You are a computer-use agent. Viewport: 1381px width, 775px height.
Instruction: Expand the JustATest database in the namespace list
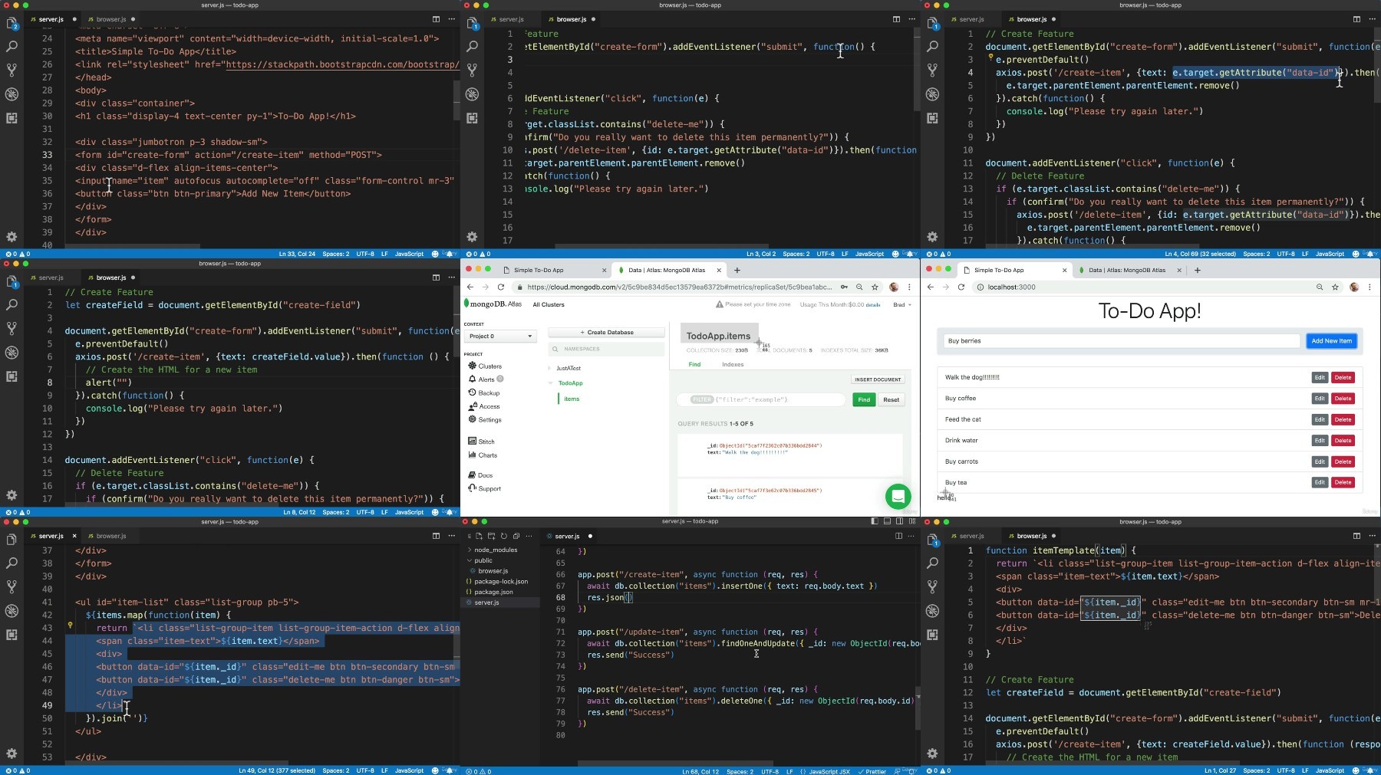550,369
